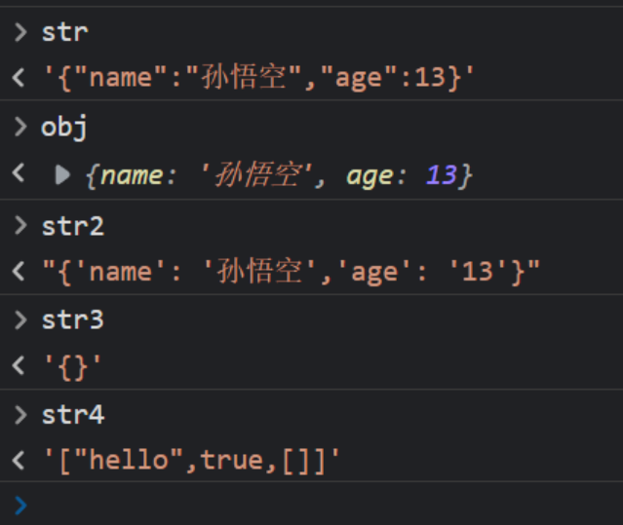
Task: Click the '["hello",true,[]]' output string
Action: pos(192,462)
